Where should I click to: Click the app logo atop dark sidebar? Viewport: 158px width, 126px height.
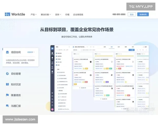(x=52, y=48)
